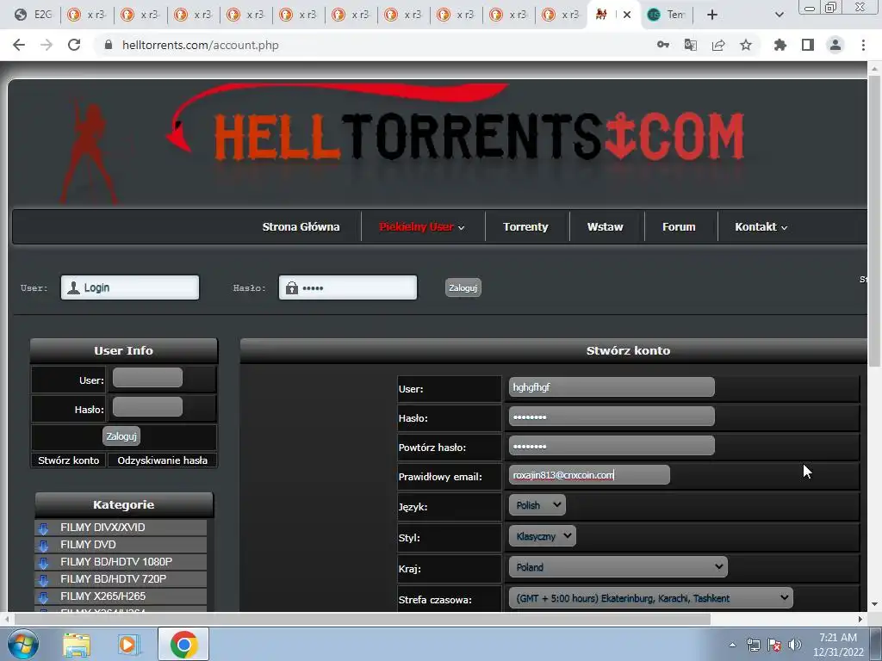
Task: Open the Odzyskiwanie hasła link
Action: (162, 460)
